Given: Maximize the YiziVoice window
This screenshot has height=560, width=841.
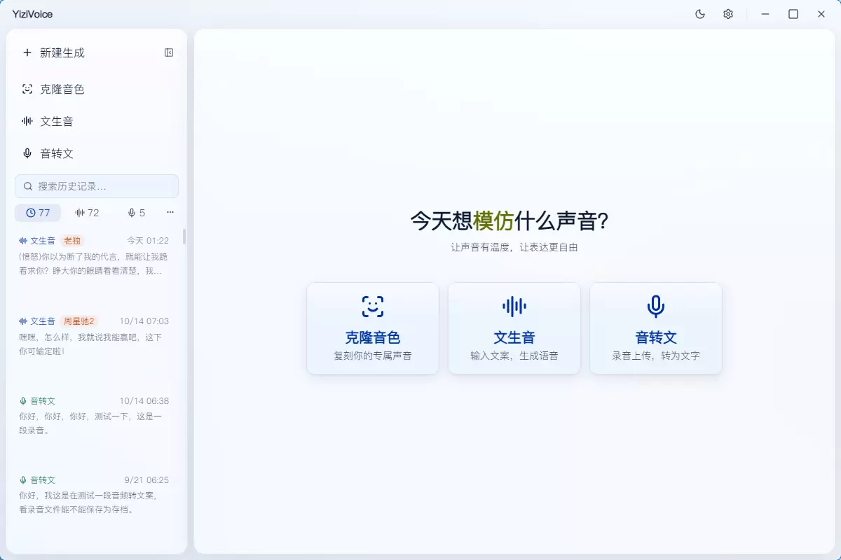Looking at the screenshot, I should tap(793, 14).
